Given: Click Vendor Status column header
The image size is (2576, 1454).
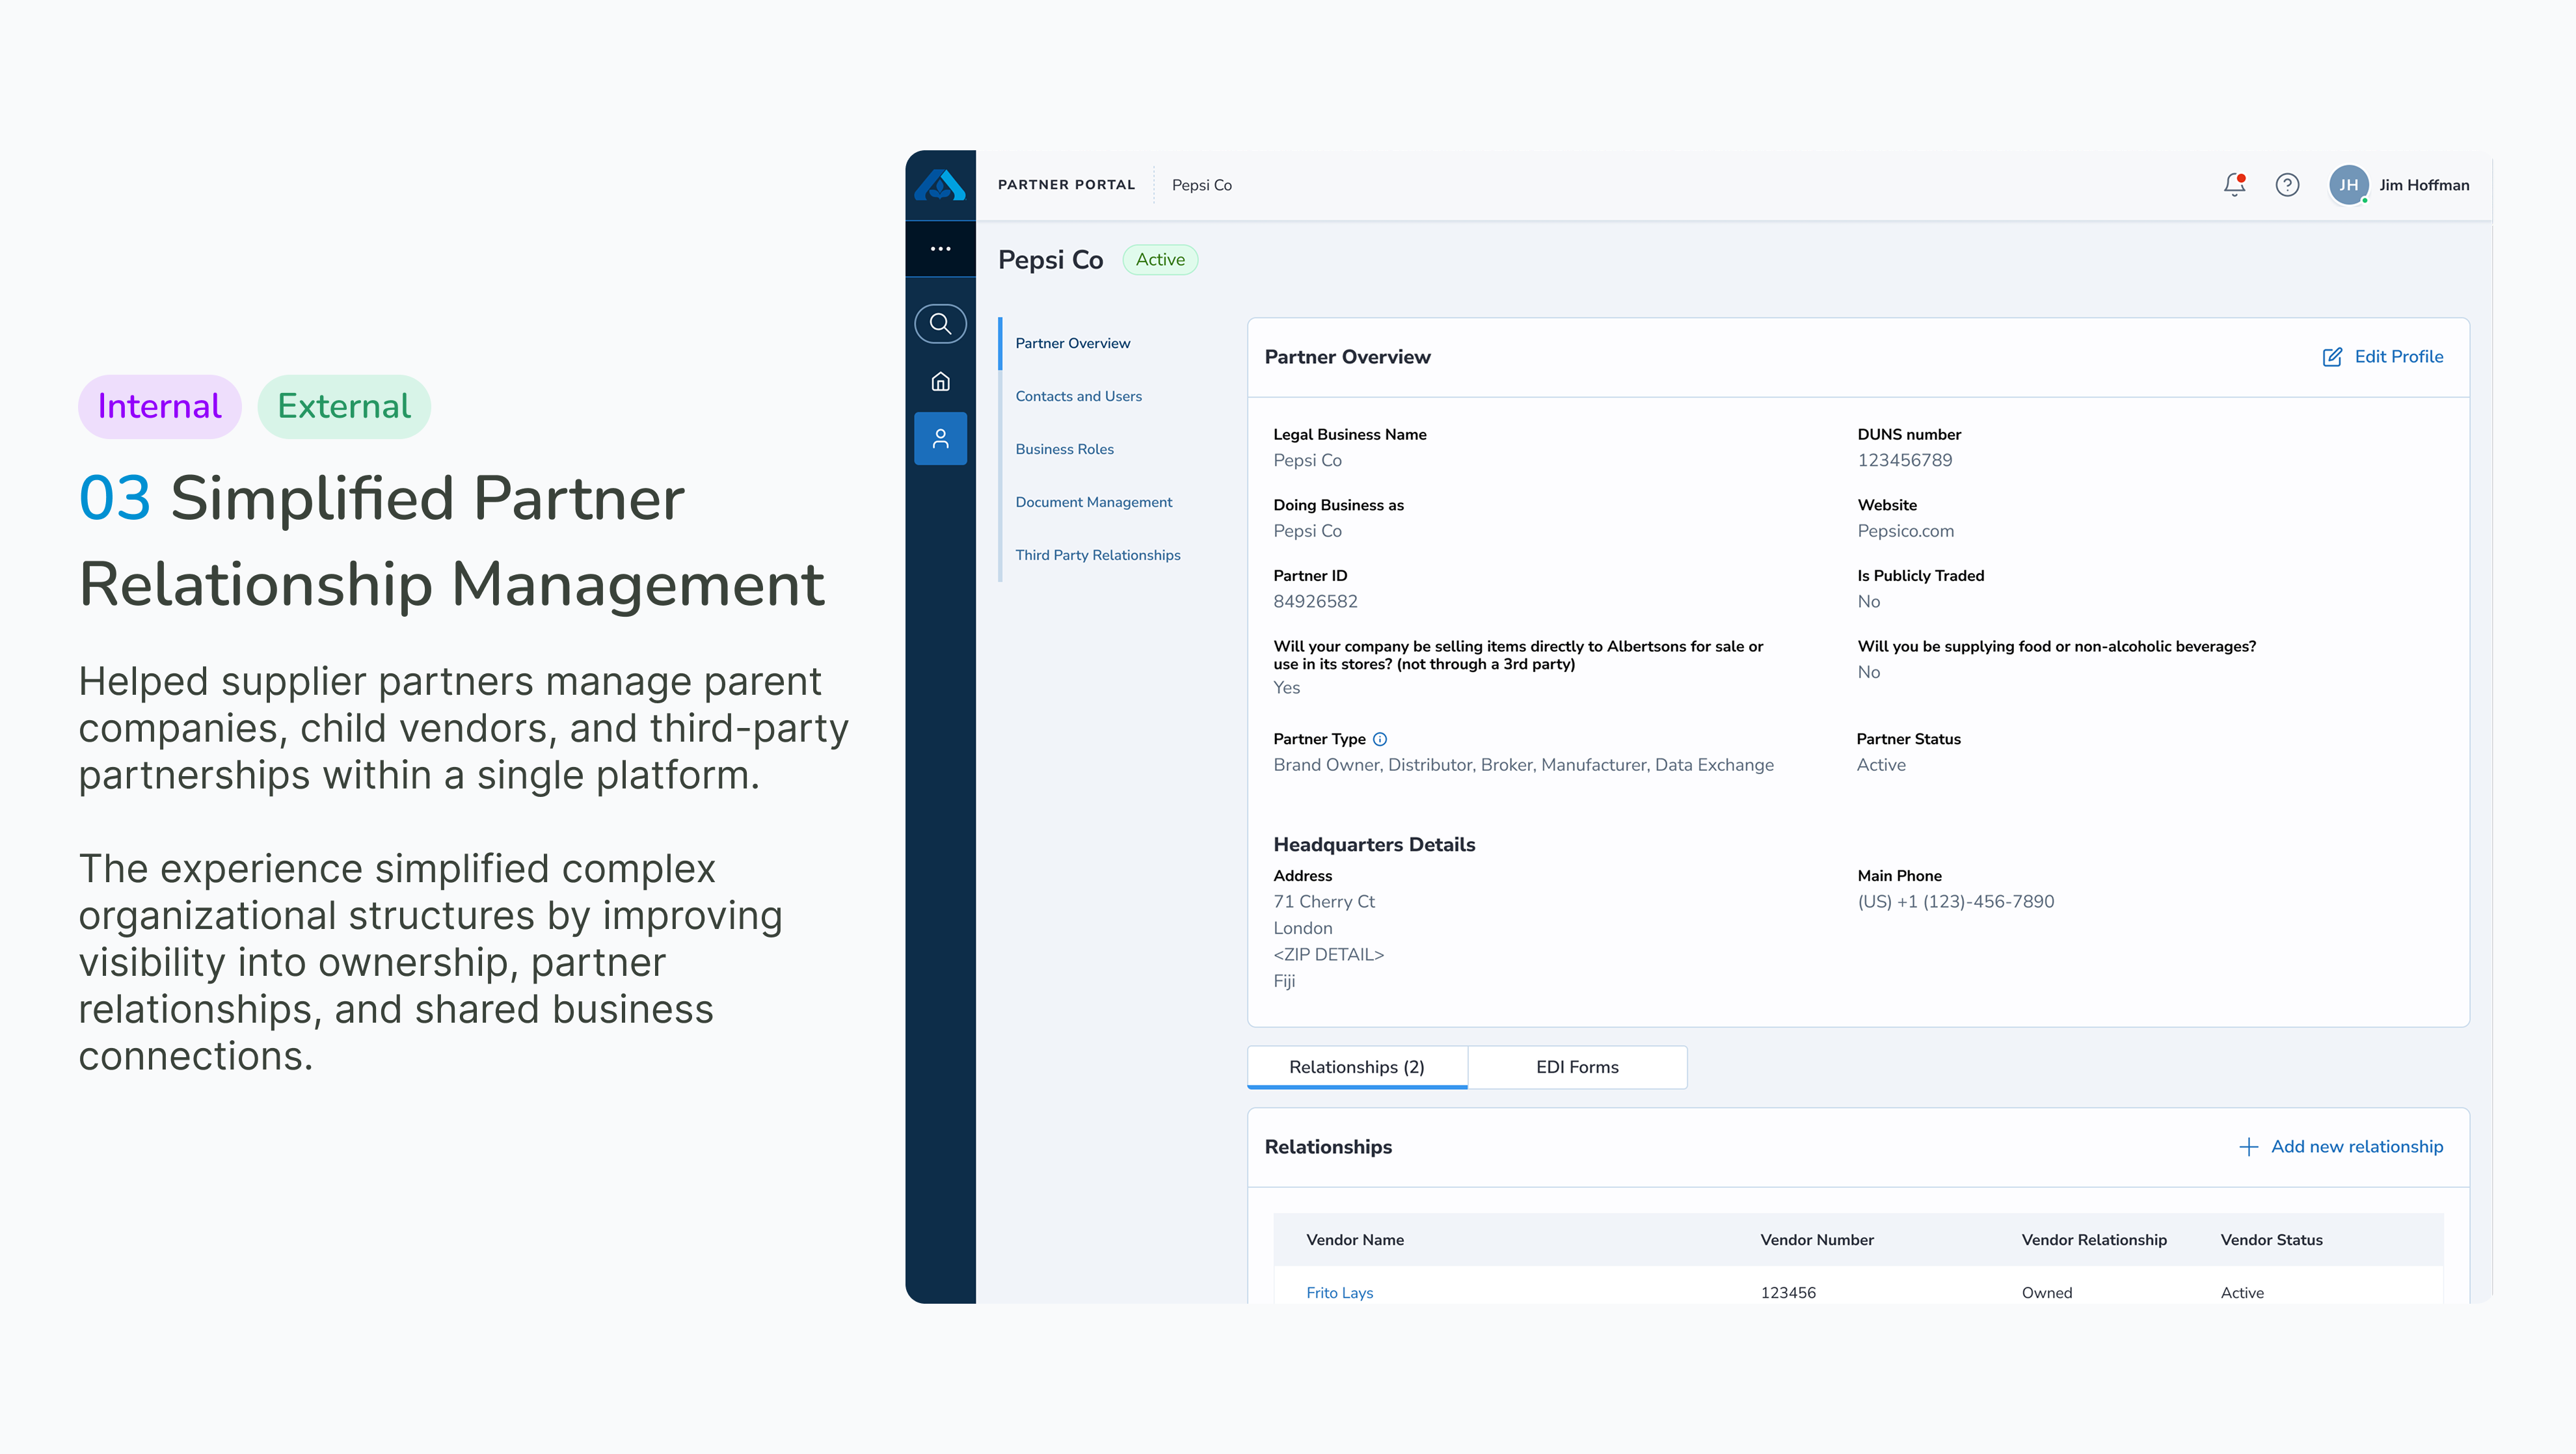Looking at the screenshot, I should [2271, 1240].
